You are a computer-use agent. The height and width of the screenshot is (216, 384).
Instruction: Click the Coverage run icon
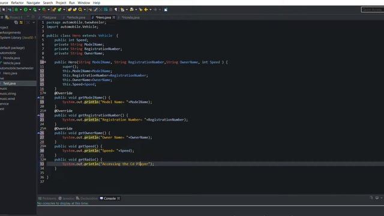click(x=35, y=10)
